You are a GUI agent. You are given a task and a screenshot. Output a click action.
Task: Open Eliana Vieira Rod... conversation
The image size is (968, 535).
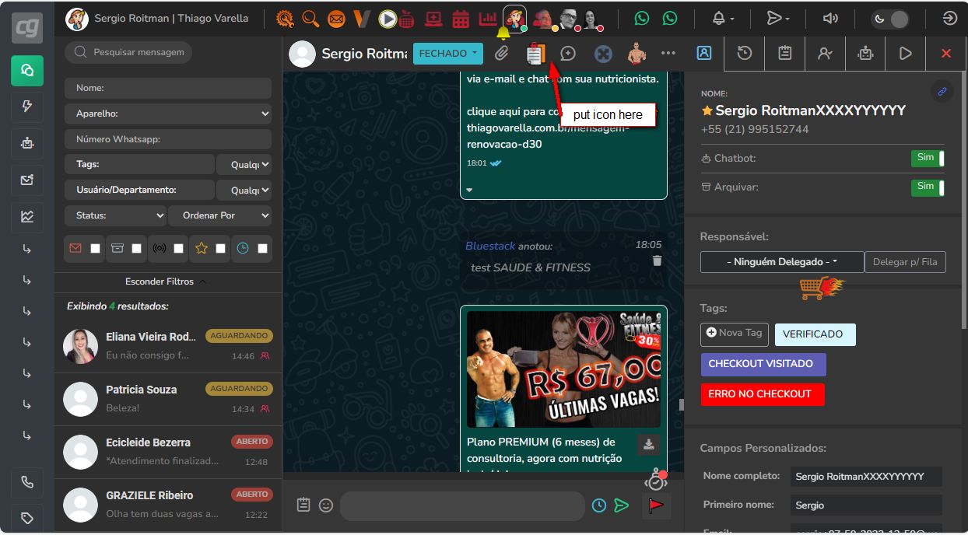(x=168, y=346)
